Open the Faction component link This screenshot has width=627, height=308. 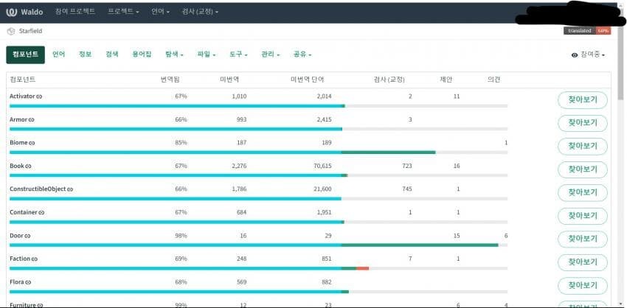[20, 259]
